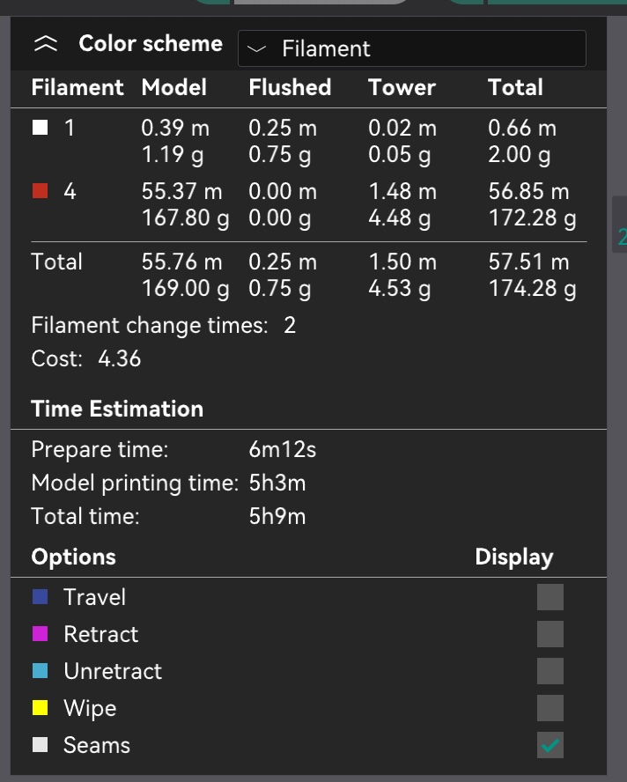Image resolution: width=627 pixels, height=782 pixels.
Task: Enable the Retract display checkbox
Action: click(550, 634)
